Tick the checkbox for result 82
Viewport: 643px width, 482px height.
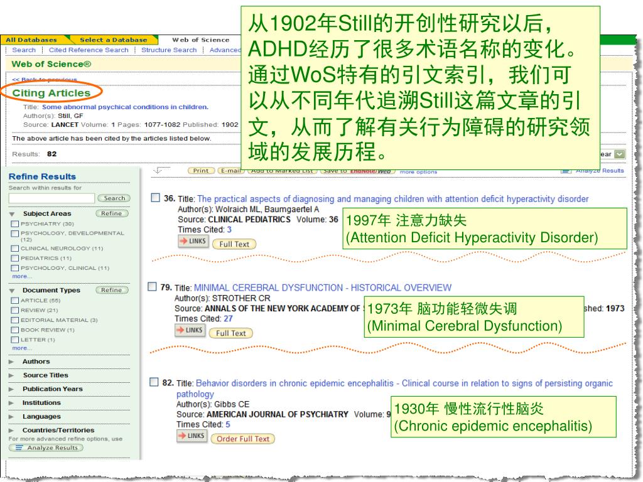(154, 382)
